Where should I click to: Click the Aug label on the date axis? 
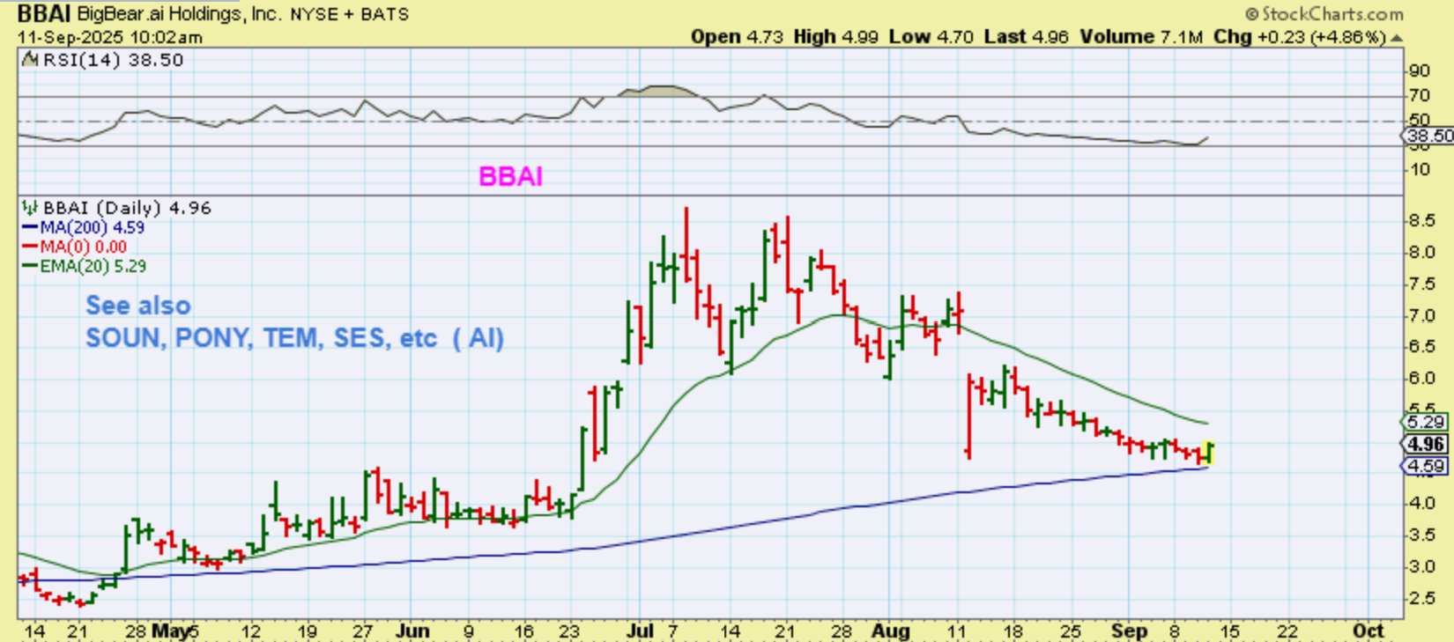pos(890,631)
